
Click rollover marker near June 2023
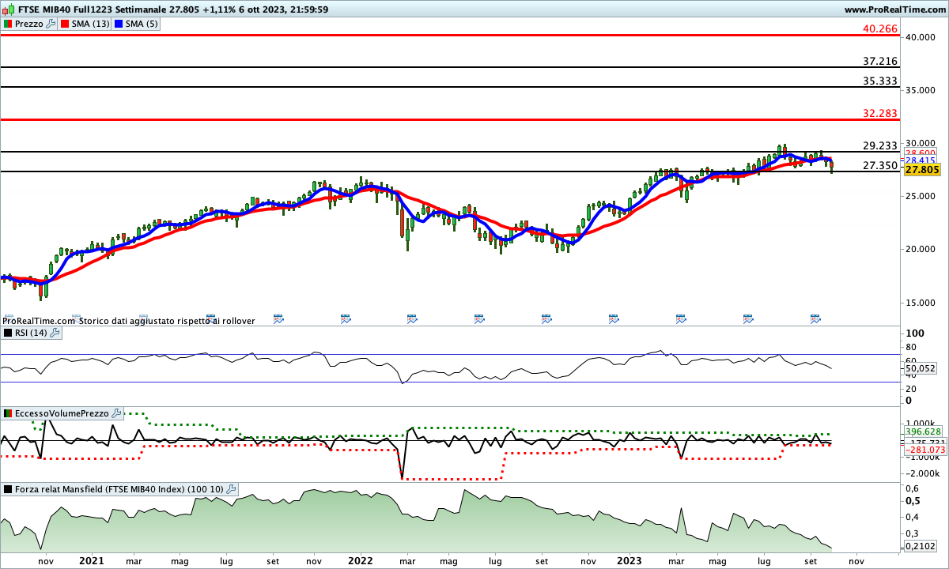click(x=748, y=318)
